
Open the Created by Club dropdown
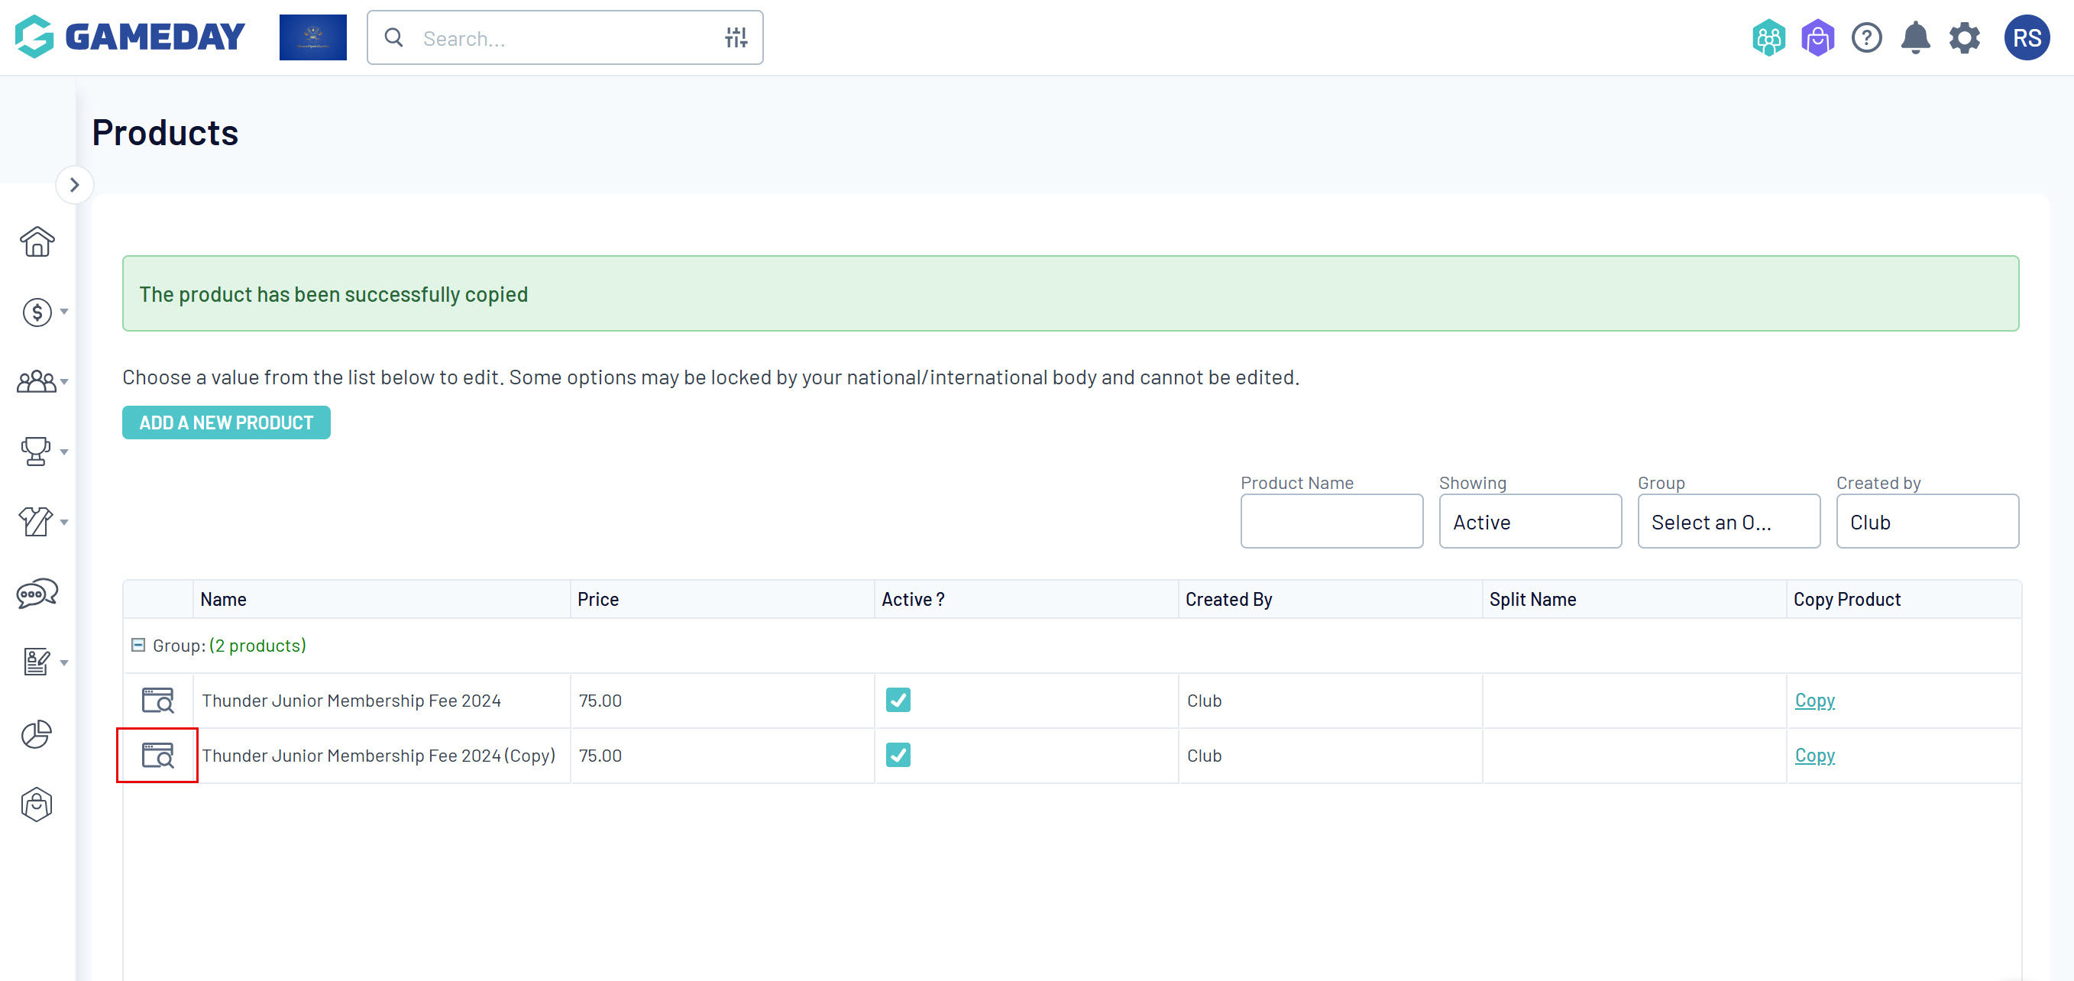point(1927,522)
